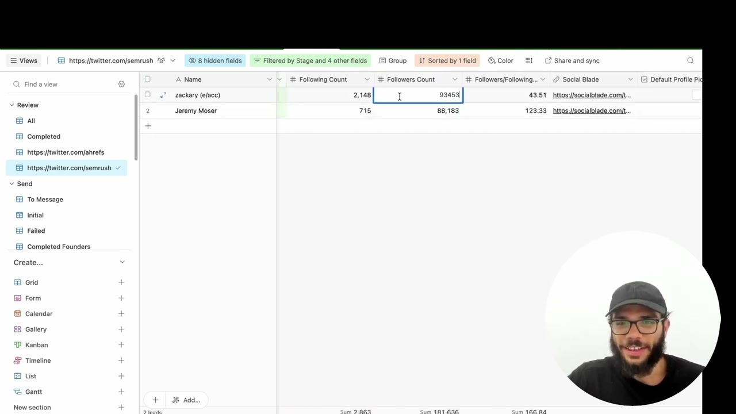Add a new List view plus
Viewport: 736px width, 414px height.
(121, 376)
